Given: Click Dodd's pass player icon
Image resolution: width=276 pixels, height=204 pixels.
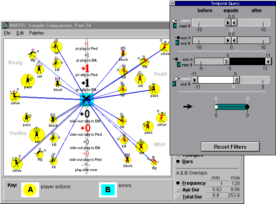Looking at the screenshot, I should coord(154,89).
